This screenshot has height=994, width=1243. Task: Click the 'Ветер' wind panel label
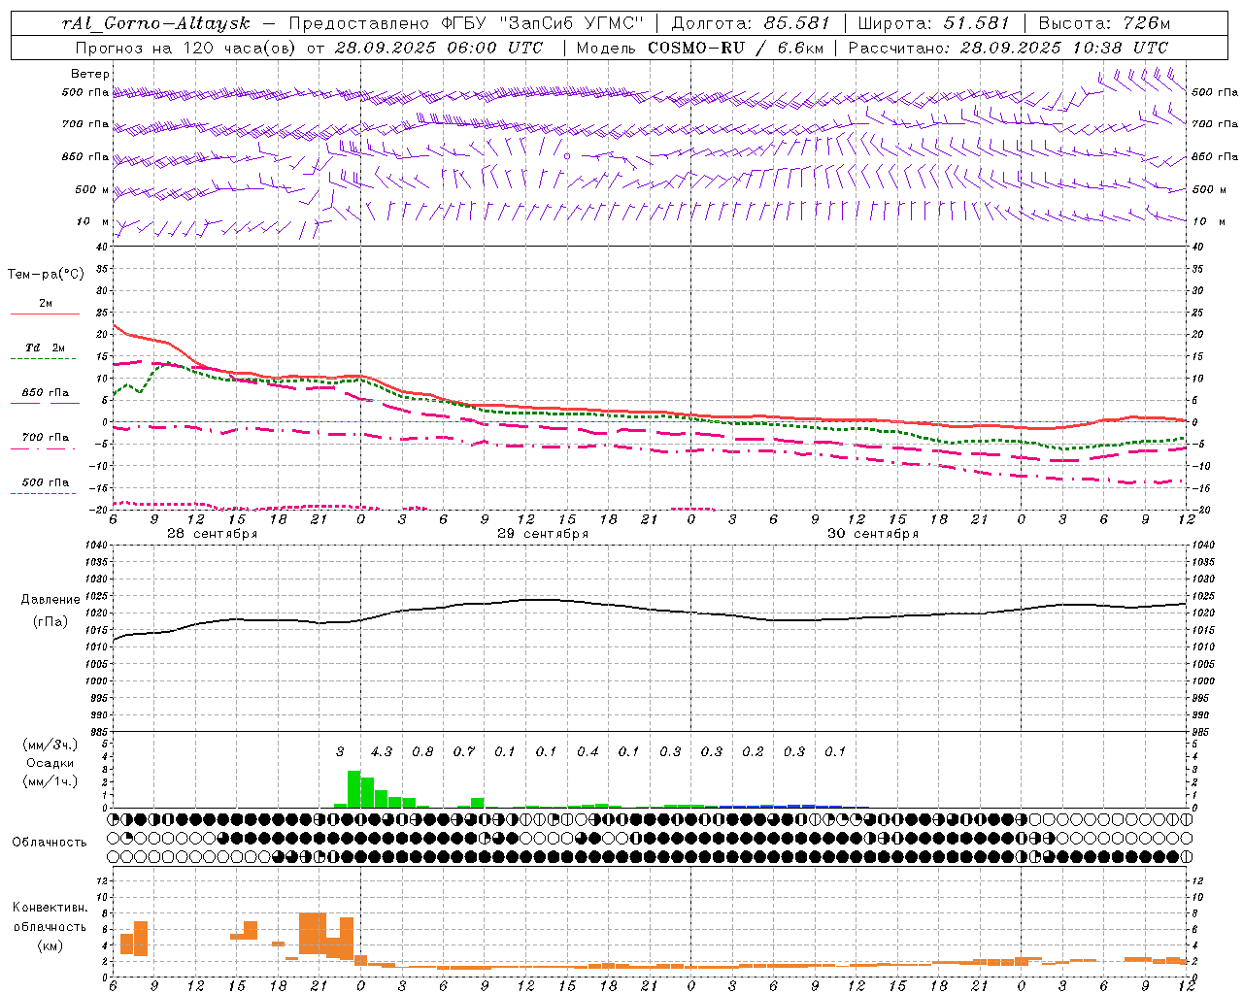[90, 74]
